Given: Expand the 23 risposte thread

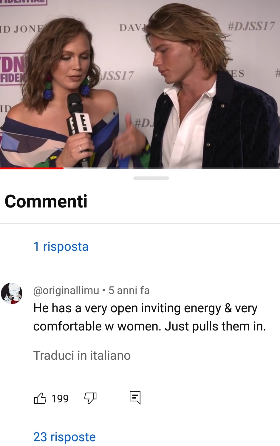Looking at the screenshot, I should tap(64, 437).
